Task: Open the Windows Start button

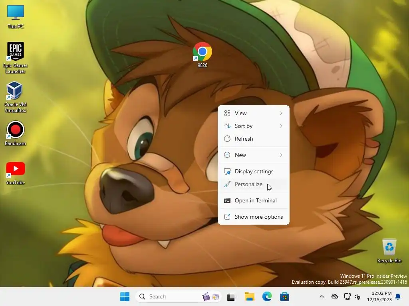Action: (125, 296)
